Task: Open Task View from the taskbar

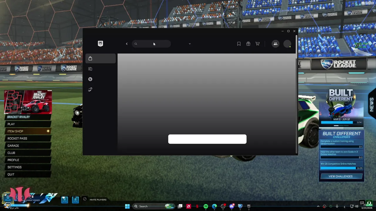Action: pyautogui.click(x=180, y=206)
